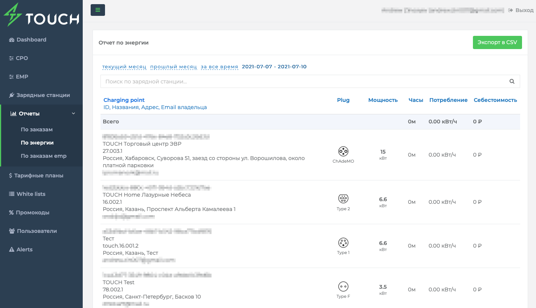This screenshot has width=536, height=308.
Task: Sort by Мощность column header
Action: coord(383,100)
